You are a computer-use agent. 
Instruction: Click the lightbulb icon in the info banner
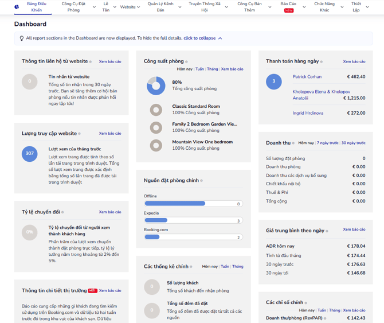(21, 38)
